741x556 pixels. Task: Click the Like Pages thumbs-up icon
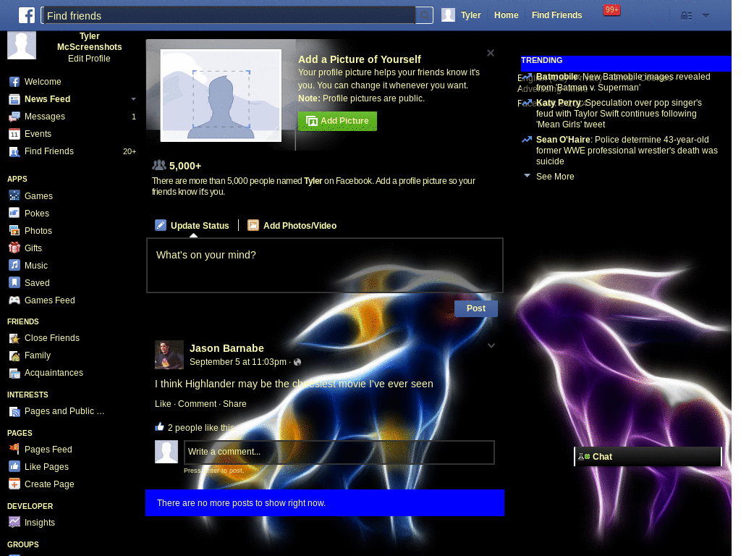14,467
